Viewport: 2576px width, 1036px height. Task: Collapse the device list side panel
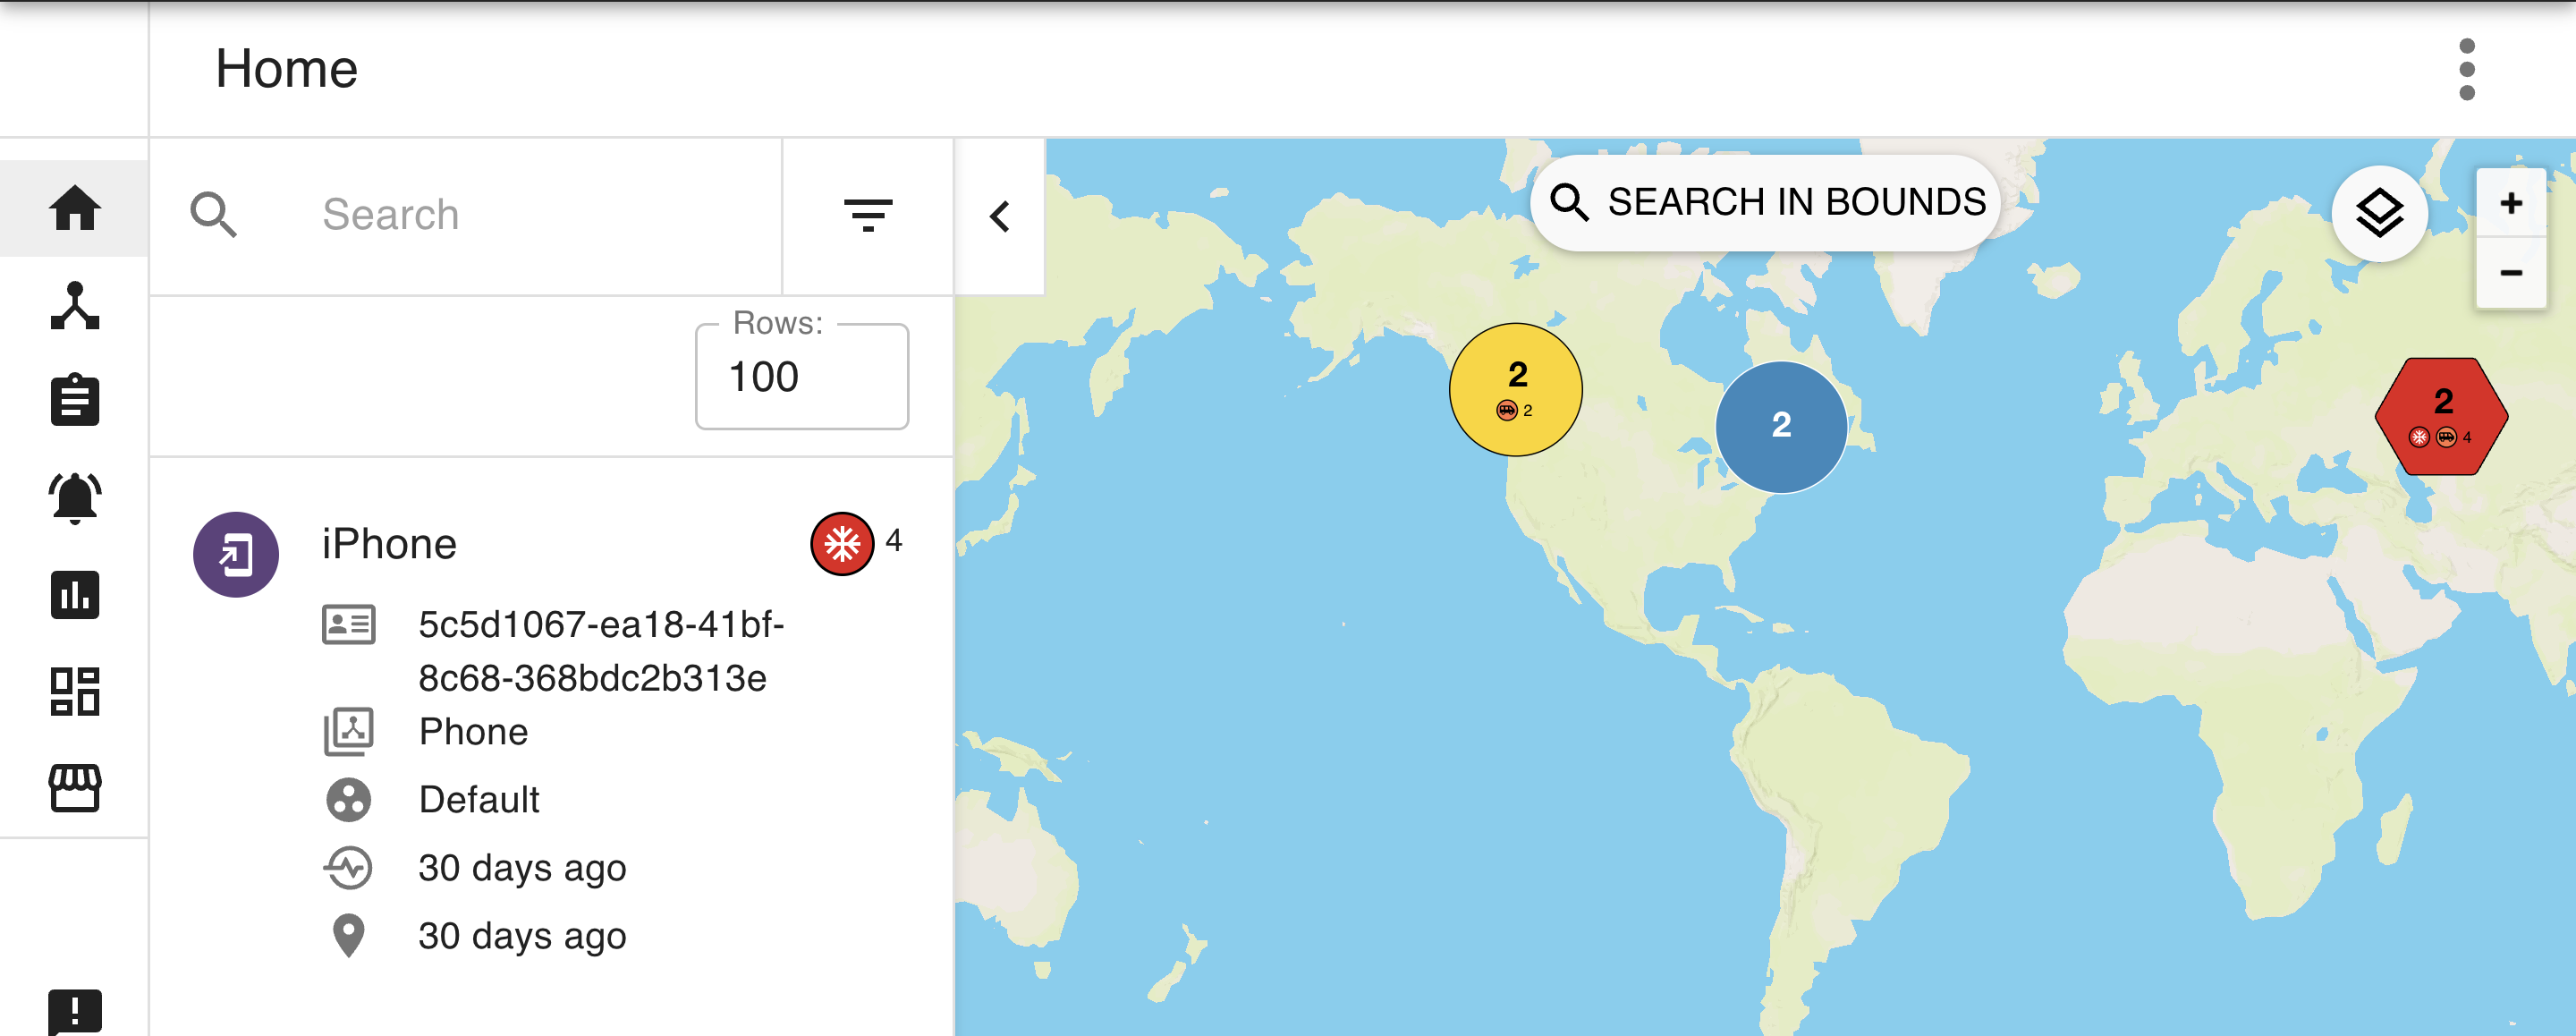[x=999, y=217]
